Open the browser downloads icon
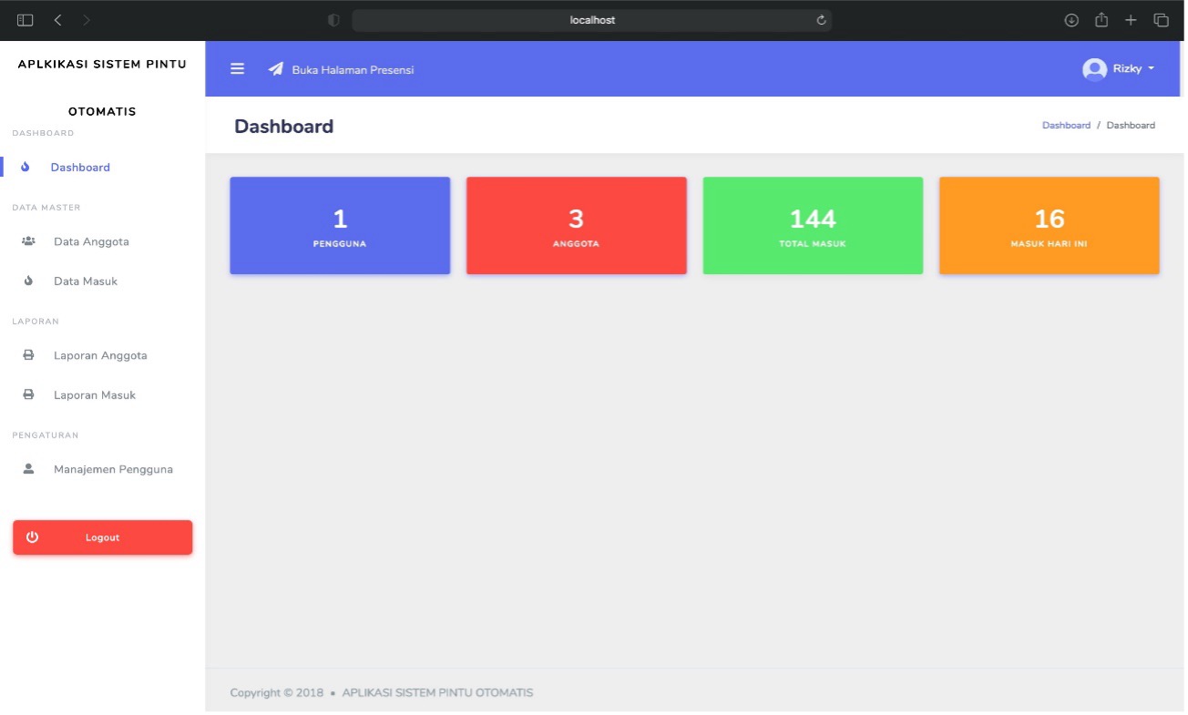Image resolution: width=1188 pixels, height=715 pixels. pos(1071,20)
